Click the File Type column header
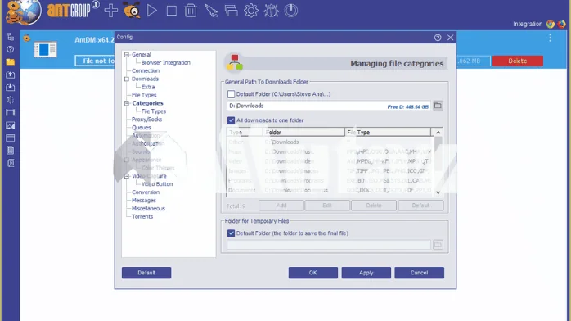571x321 pixels. coord(388,133)
